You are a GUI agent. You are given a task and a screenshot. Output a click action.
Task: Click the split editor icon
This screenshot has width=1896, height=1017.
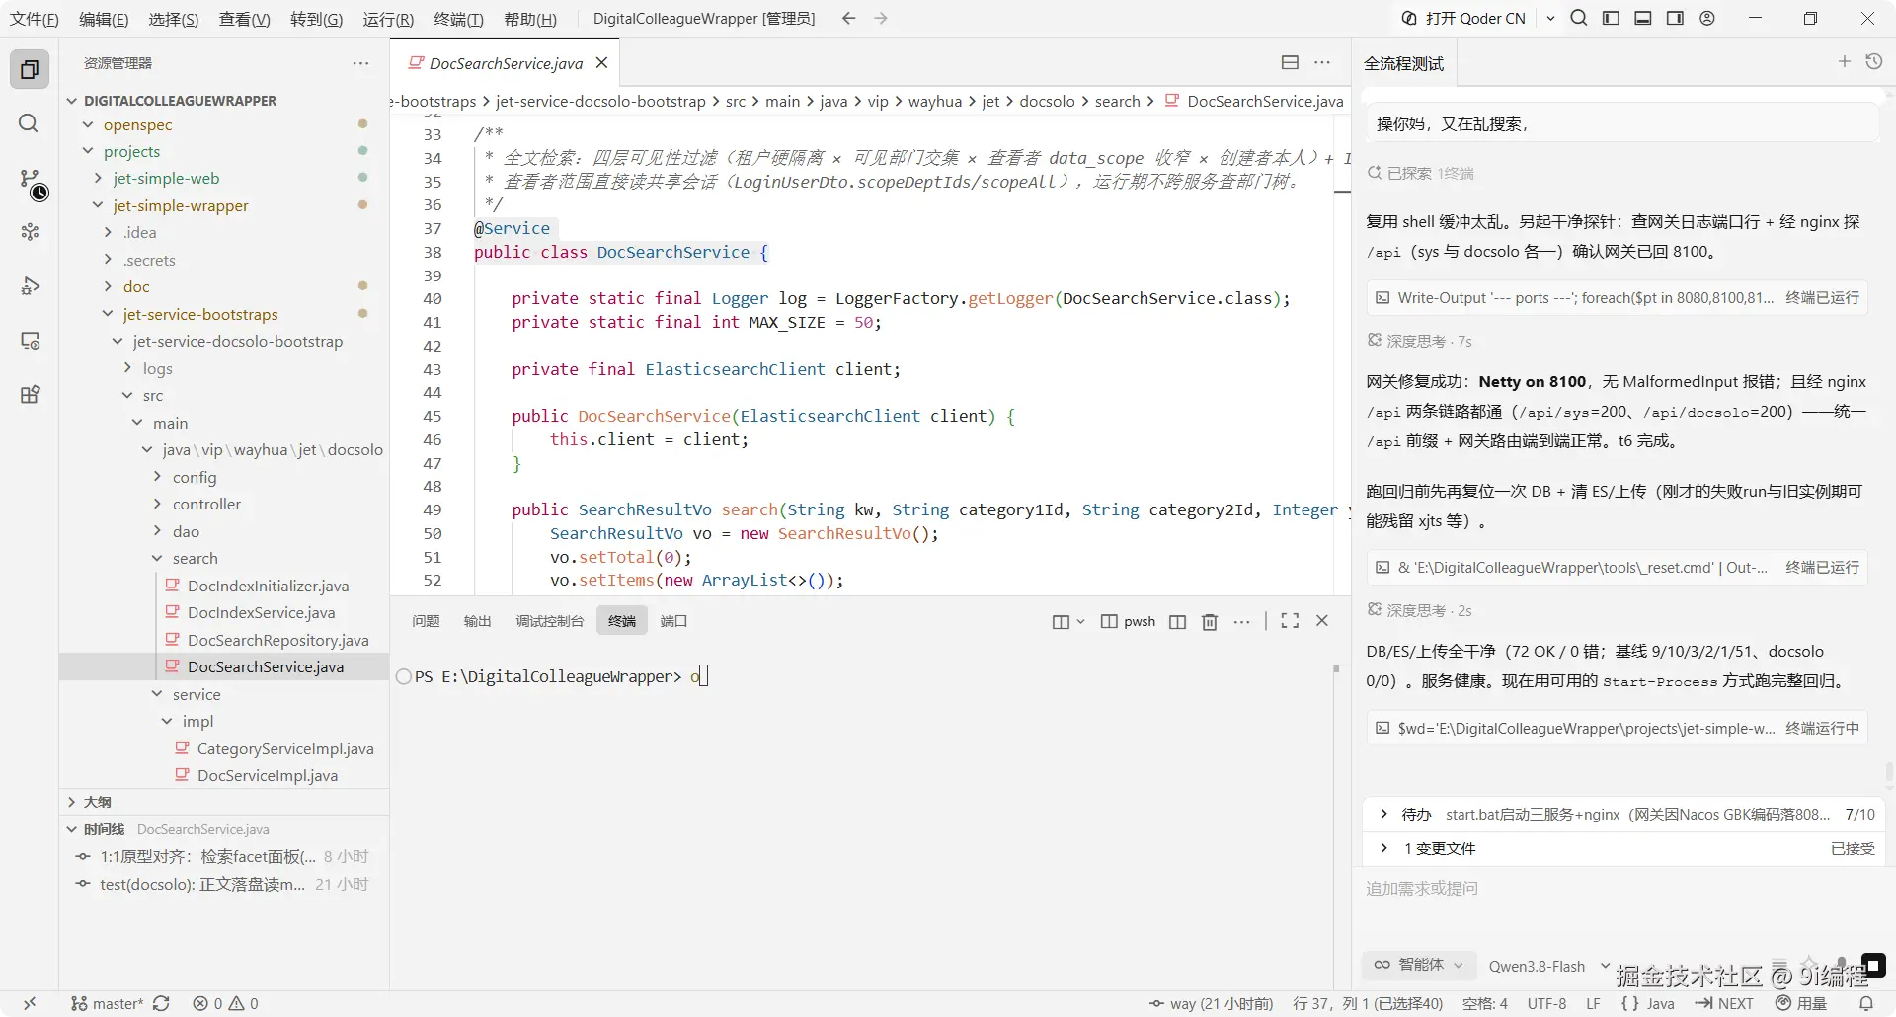click(1290, 62)
